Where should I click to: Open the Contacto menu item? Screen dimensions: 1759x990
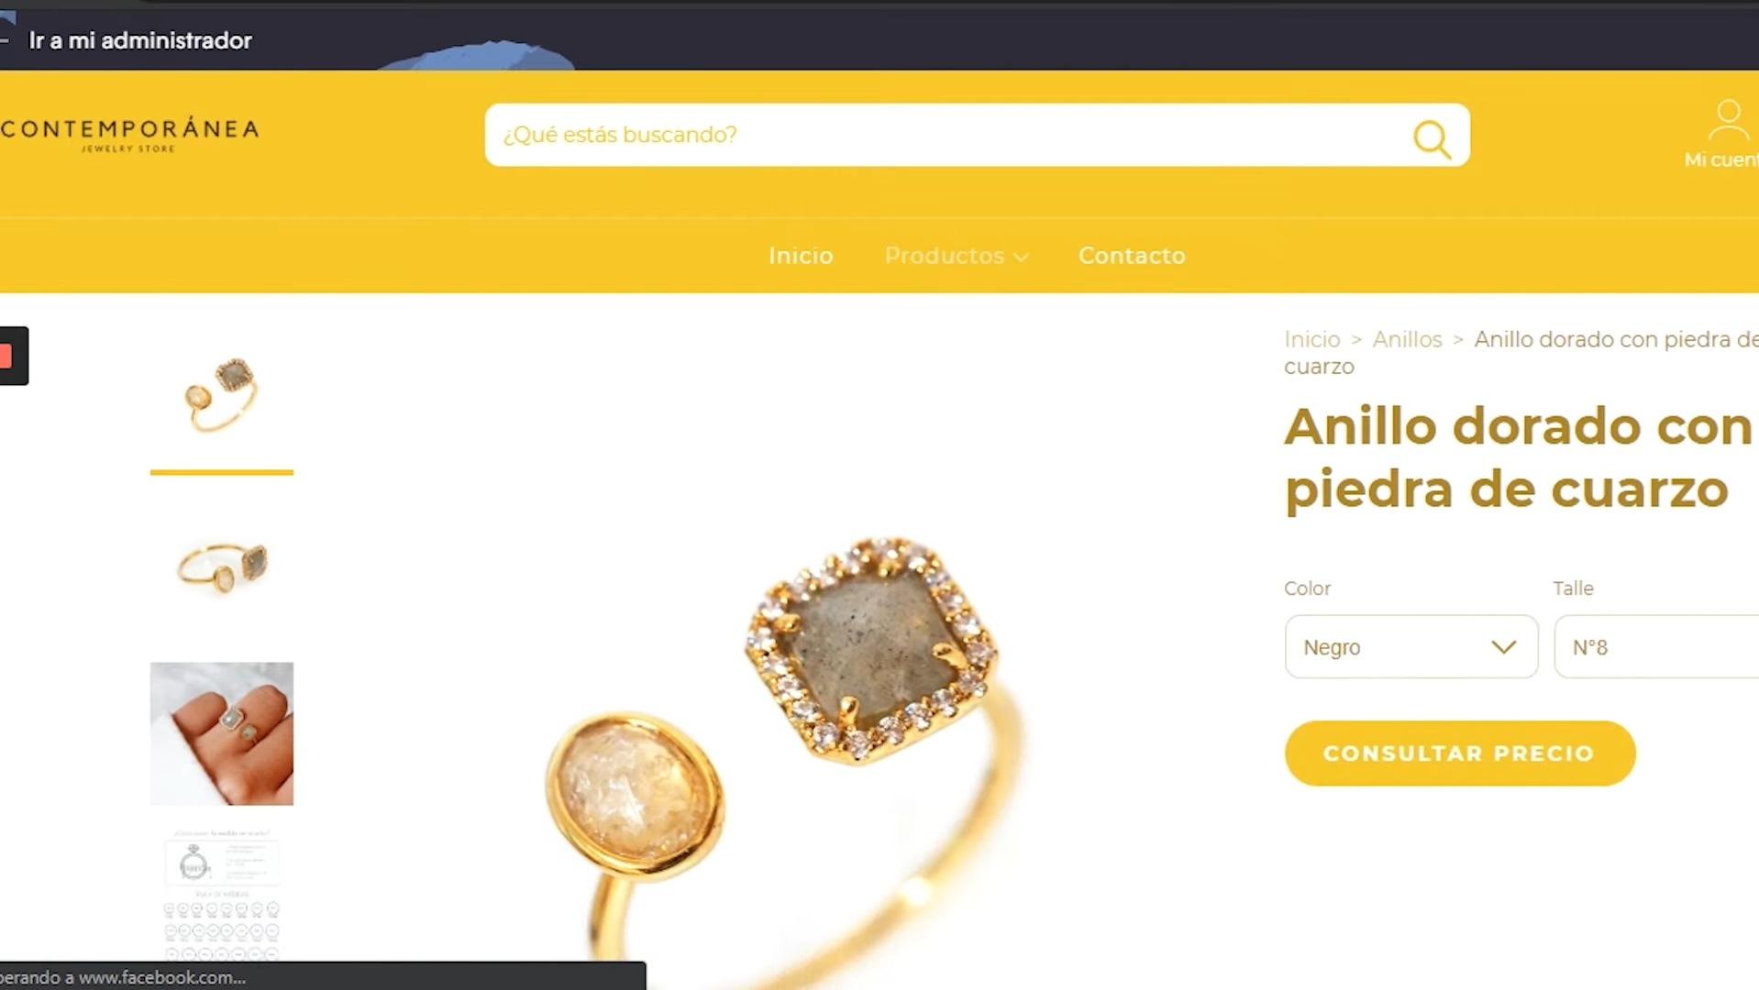coord(1132,256)
